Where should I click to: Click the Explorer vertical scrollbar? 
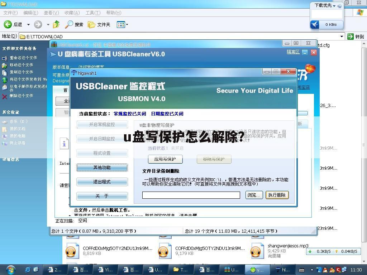tap(364, 152)
